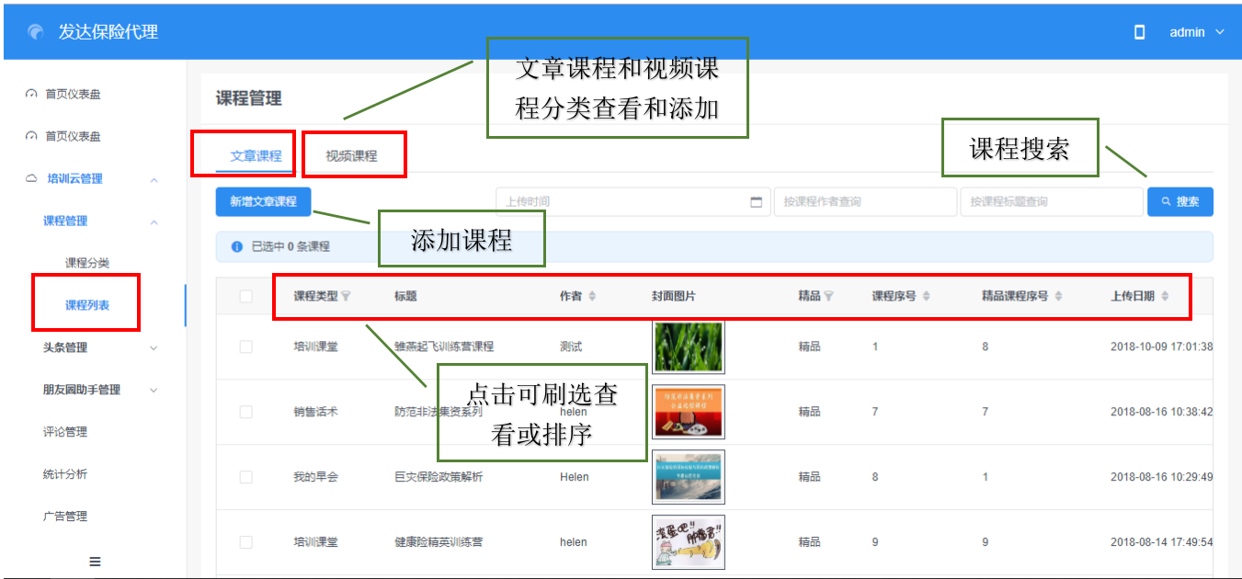Click the 按课程标题查询 search field
Screen dimensions: 1242x579
coord(1049,202)
